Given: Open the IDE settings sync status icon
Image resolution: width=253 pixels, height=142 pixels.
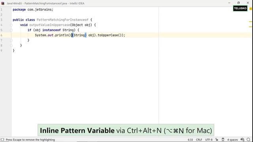Looking at the screenshot, I should click(x=242, y=140).
